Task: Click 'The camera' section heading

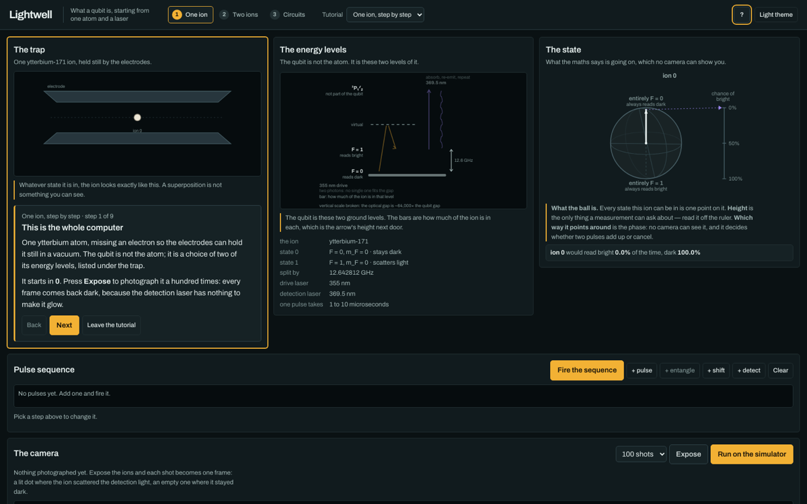Action: 36,453
